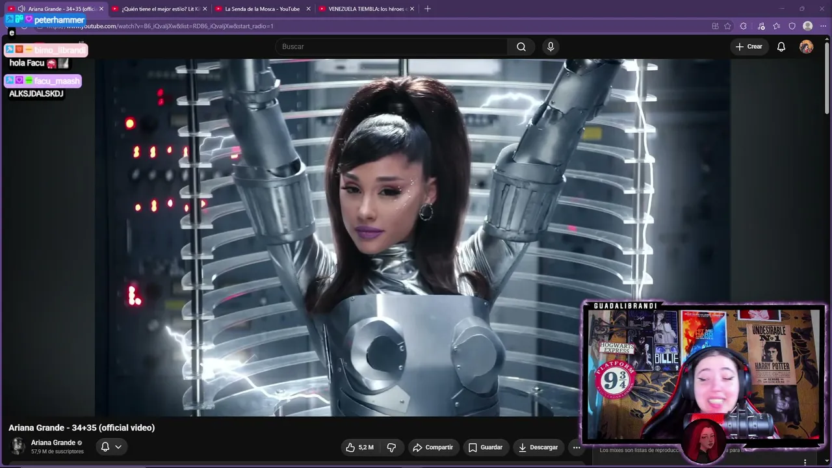Click the YouTube search magnifier button
Screen dimensions: 832x468
521,47
